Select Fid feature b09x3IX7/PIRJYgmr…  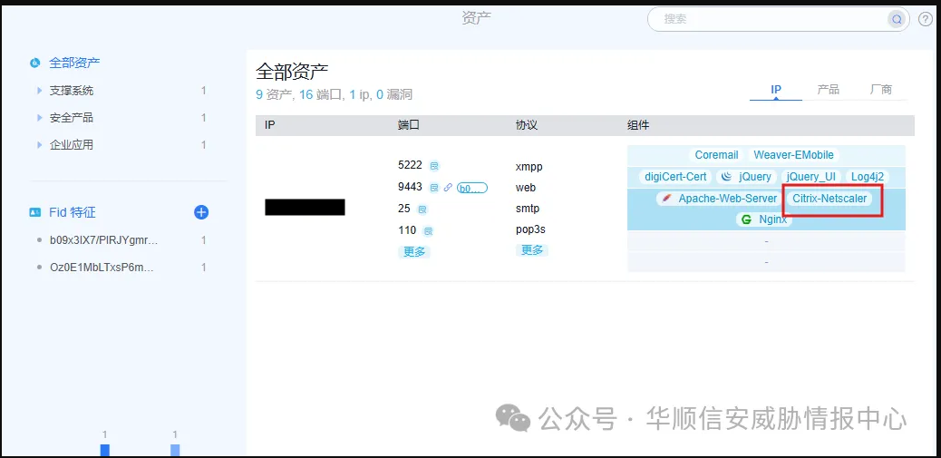(103, 240)
